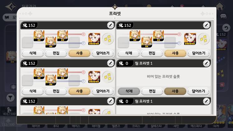This screenshot has width=233, height=131.
Task: Click 삭제 on the first preset
Action: [x=33, y=53]
